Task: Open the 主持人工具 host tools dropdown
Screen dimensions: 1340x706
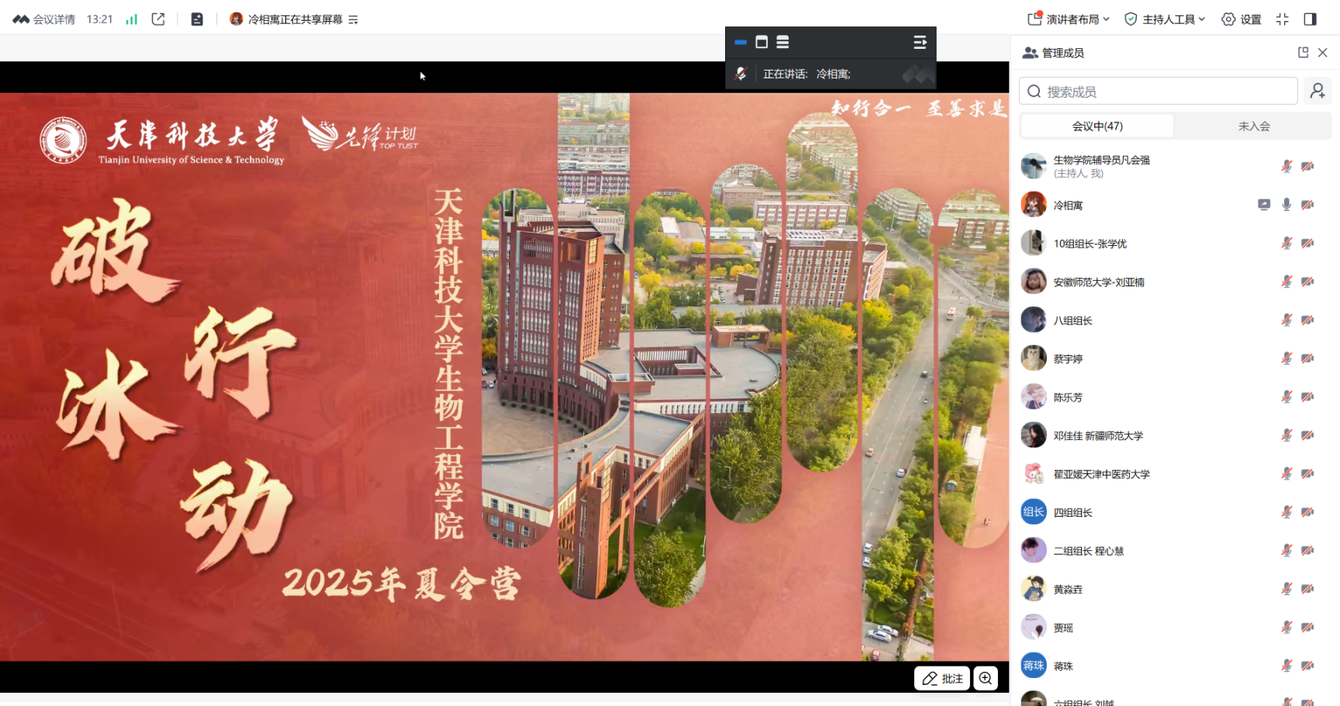Action: point(1165,19)
